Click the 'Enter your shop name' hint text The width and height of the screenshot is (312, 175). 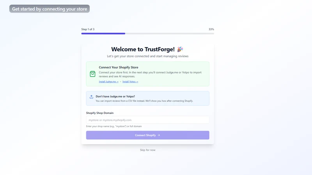(114, 126)
